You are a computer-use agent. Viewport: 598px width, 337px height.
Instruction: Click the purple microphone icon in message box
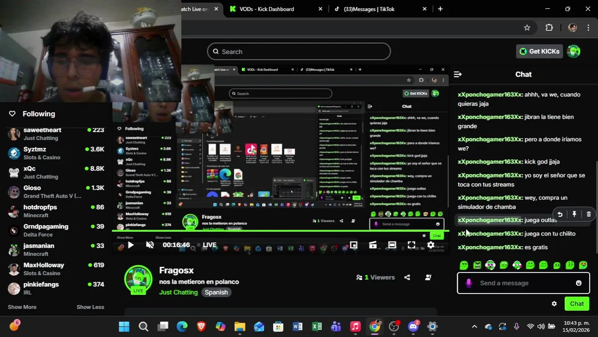(468, 283)
